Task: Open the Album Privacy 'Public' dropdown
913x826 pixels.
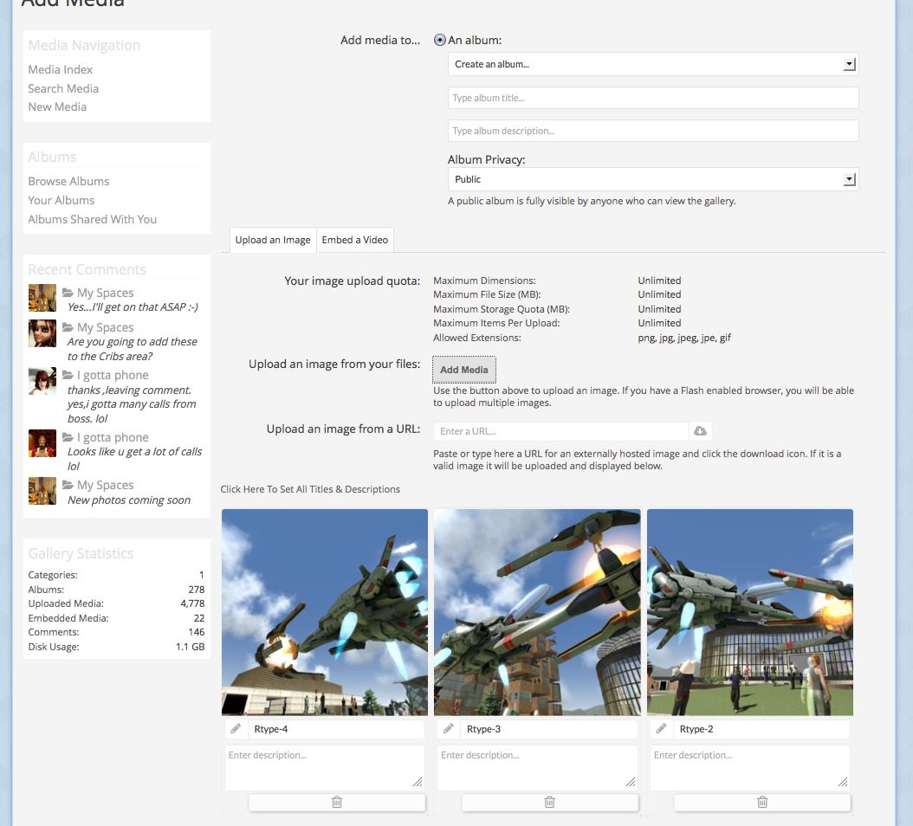Action: click(x=653, y=179)
